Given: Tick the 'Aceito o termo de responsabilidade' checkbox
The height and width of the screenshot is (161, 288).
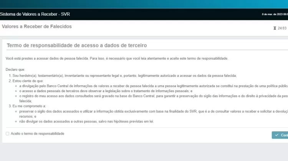Looking at the screenshot, I should [x=7, y=134].
